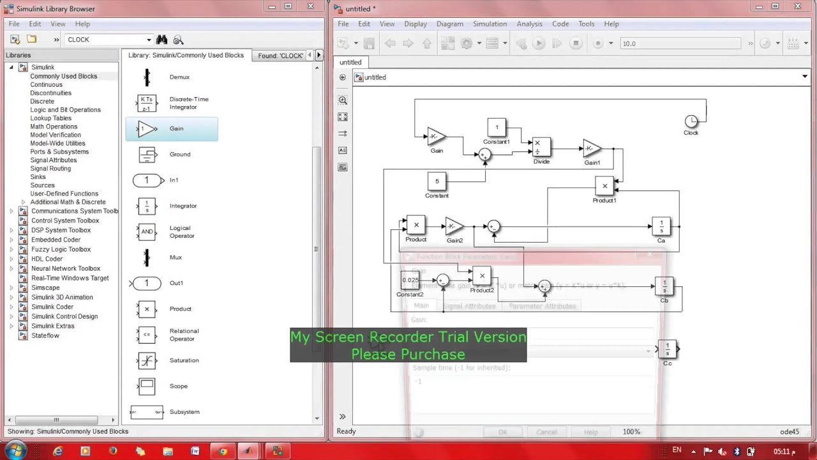Screen dimensions: 817x460
Task: Expand Communications System Toolbox node
Action: [11, 211]
